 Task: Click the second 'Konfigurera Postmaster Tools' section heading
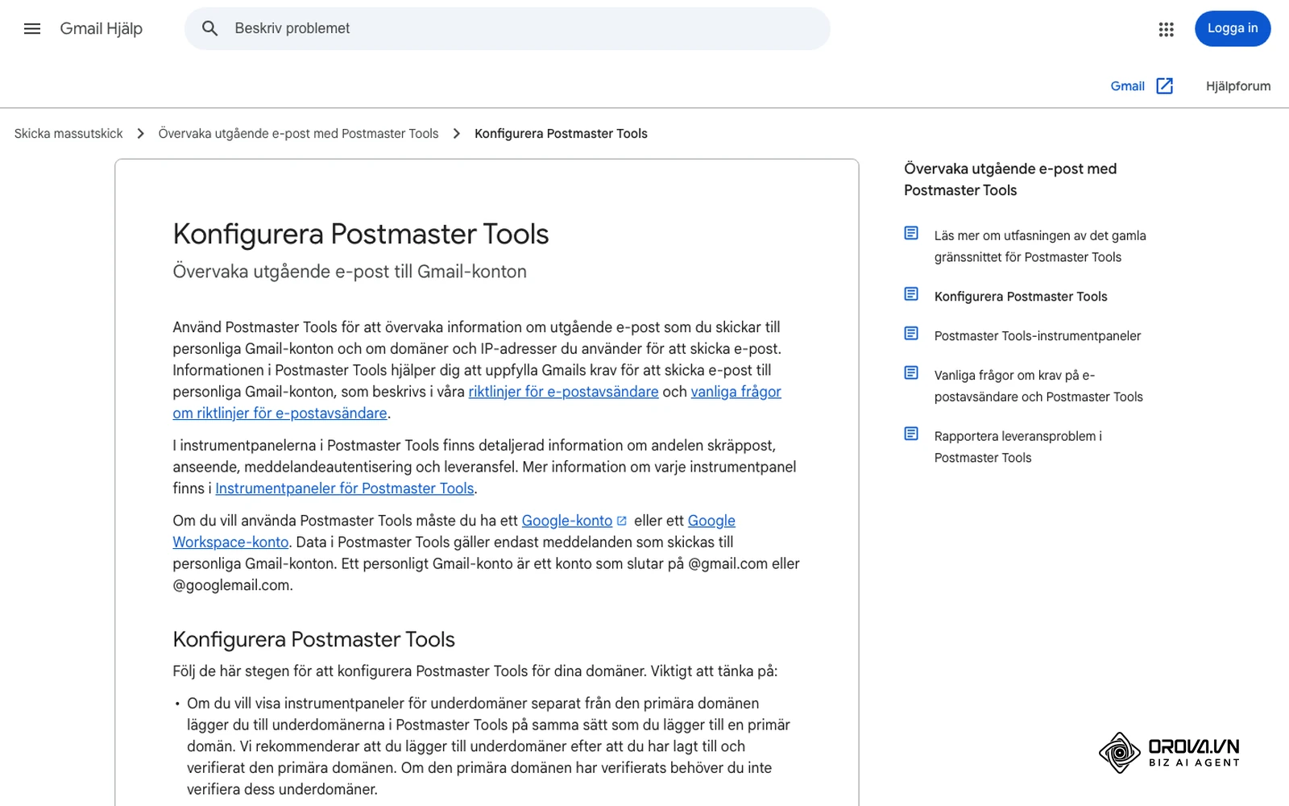(x=313, y=640)
